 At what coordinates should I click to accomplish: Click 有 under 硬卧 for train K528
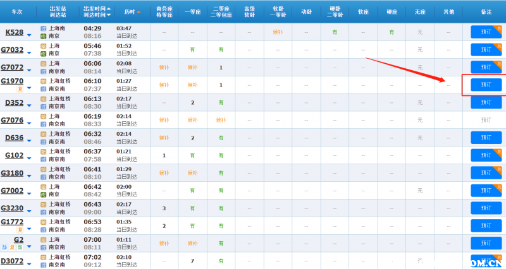tap(334, 32)
